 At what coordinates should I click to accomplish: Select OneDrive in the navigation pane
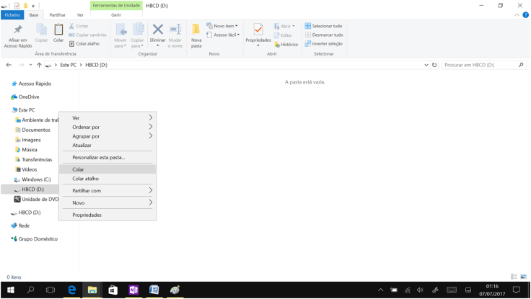click(29, 97)
